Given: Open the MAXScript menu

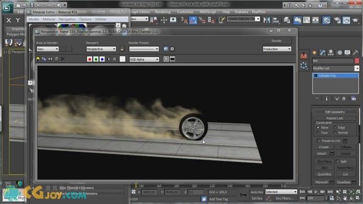Looking at the screenshot, I should pos(208,12).
